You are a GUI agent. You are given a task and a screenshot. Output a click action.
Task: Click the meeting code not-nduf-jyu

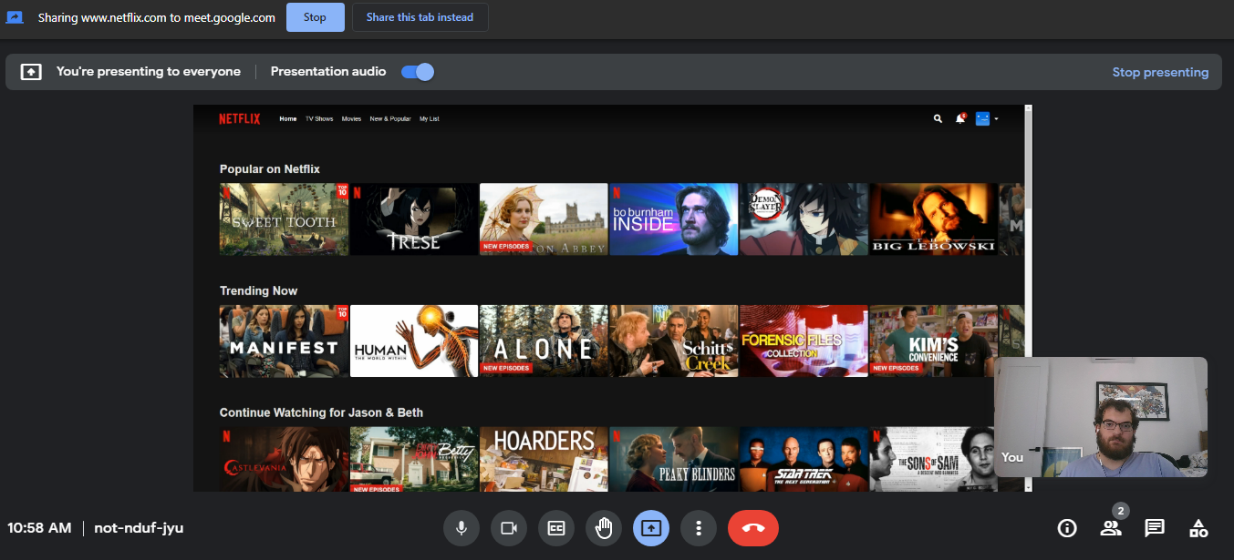point(139,528)
